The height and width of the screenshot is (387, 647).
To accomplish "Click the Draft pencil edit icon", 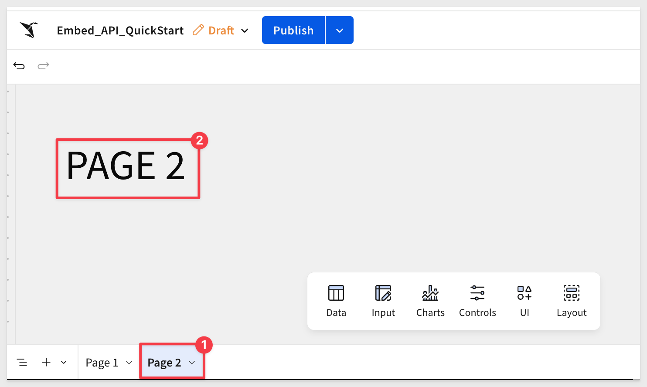I will coord(198,30).
